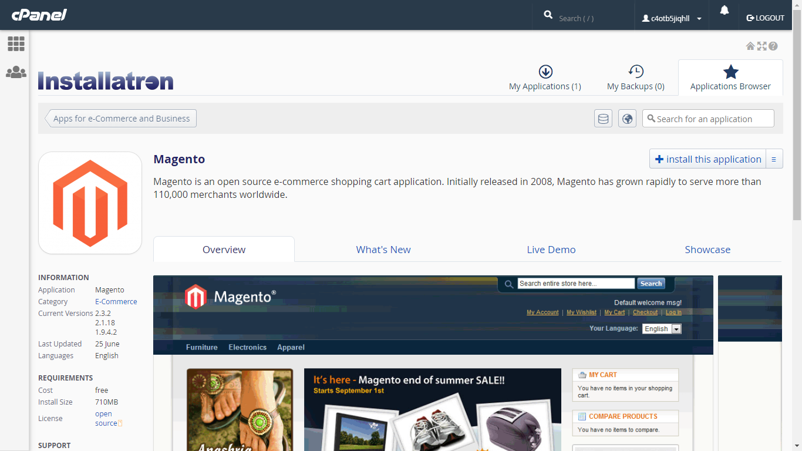Image resolution: width=802 pixels, height=451 pixels.
Task: Click the summer SALE banner in preview
Action: (x=433, y=410)
